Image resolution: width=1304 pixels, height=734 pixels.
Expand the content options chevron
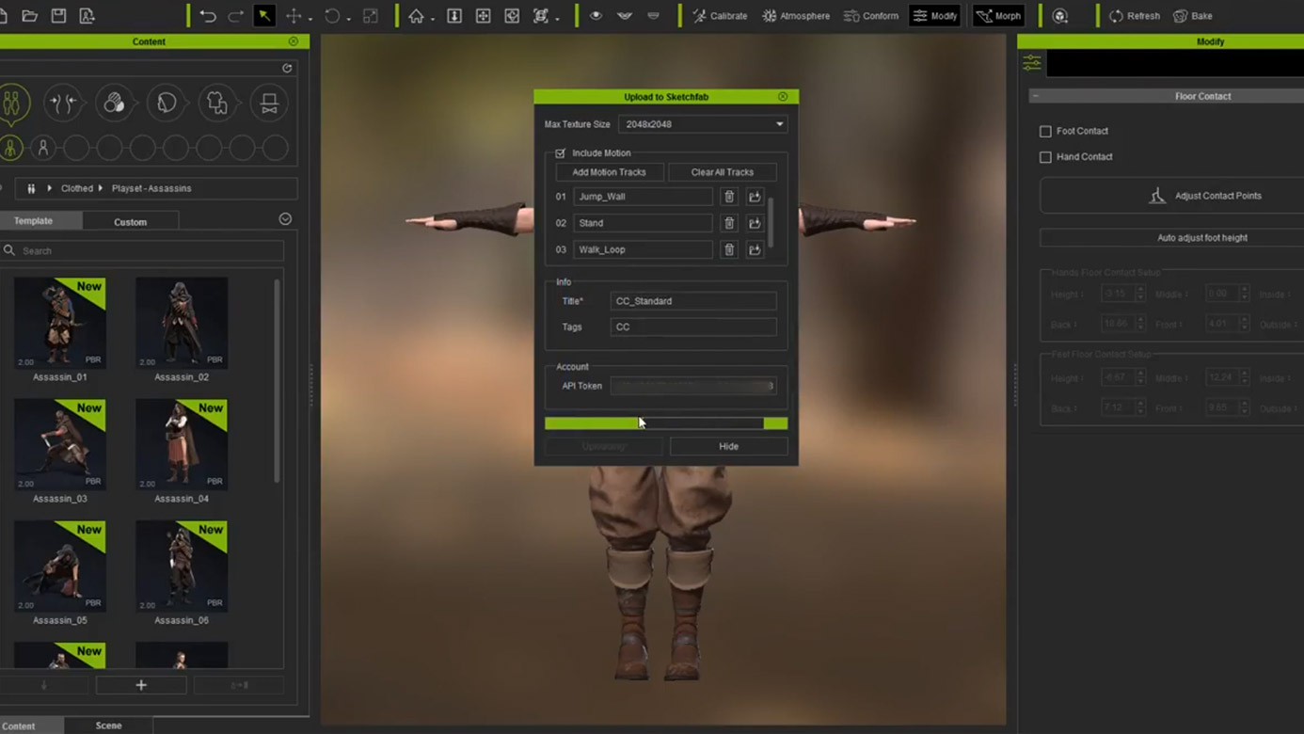tap(285, 219)
